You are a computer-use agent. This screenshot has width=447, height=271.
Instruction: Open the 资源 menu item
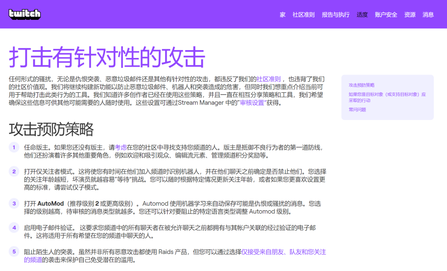pyautogui.click(x=410, y=15)
